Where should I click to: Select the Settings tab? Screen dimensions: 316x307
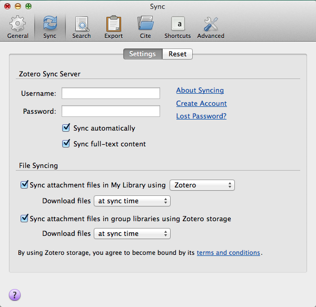(x=142, y=54)
